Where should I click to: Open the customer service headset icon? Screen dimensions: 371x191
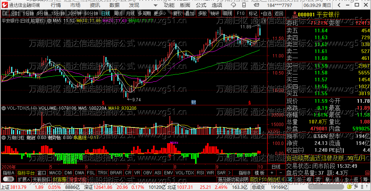point(233,5)
